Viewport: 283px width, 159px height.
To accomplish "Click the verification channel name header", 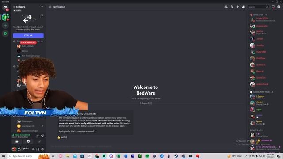I will [x=59, y=7].
